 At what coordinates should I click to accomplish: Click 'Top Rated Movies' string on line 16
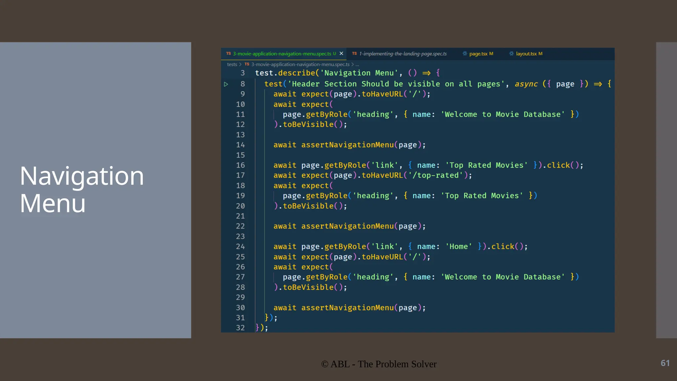click(486, 165)
